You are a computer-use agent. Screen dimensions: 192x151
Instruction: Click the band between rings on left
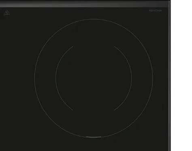click(x=45, y=78)
